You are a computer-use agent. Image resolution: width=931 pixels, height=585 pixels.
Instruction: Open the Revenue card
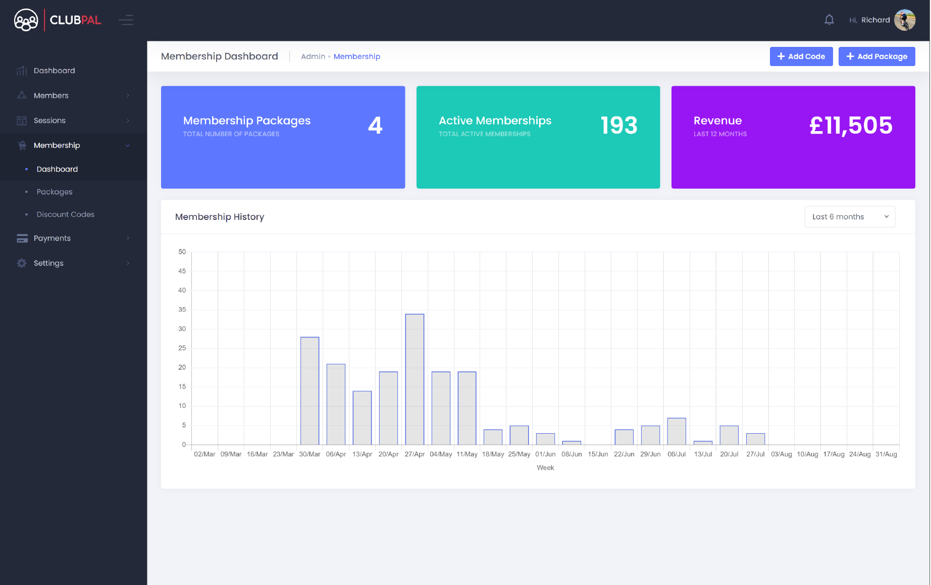[793, 137]
